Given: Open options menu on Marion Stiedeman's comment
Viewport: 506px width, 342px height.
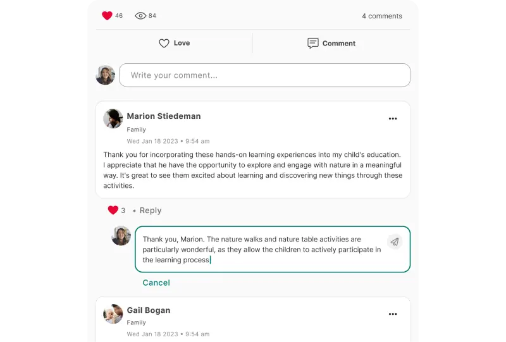Looking at the screenshot, I should [393, 119].
